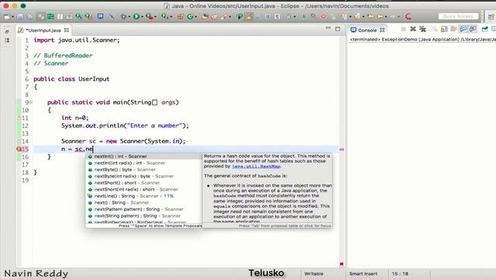The height and width of the screenshot is (279, 496).
Task: Select nextByte() : byte proposal
Action: click(x=143, y=170)
